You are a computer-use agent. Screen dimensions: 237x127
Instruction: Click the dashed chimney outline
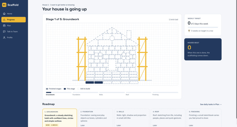point(129,35)
